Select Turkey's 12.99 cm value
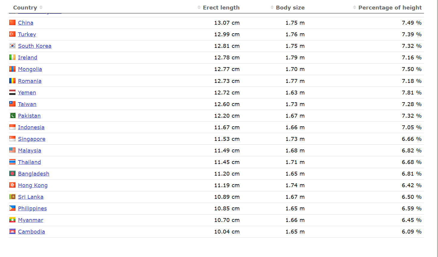 [x=227, y=34]
